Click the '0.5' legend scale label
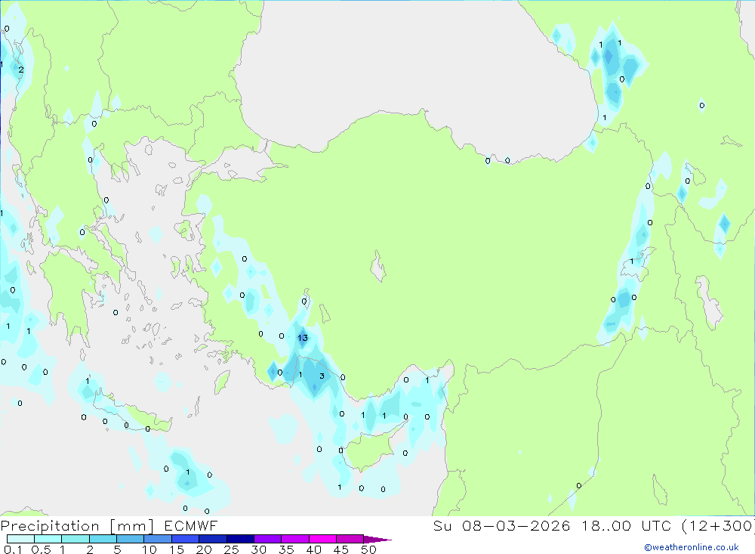 (x=41, y=549)
